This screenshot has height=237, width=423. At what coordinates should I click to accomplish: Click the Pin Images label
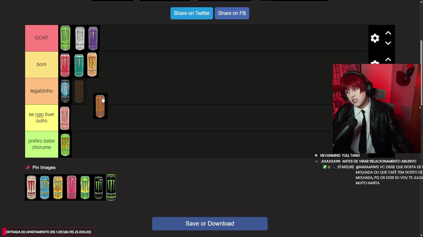44,168
